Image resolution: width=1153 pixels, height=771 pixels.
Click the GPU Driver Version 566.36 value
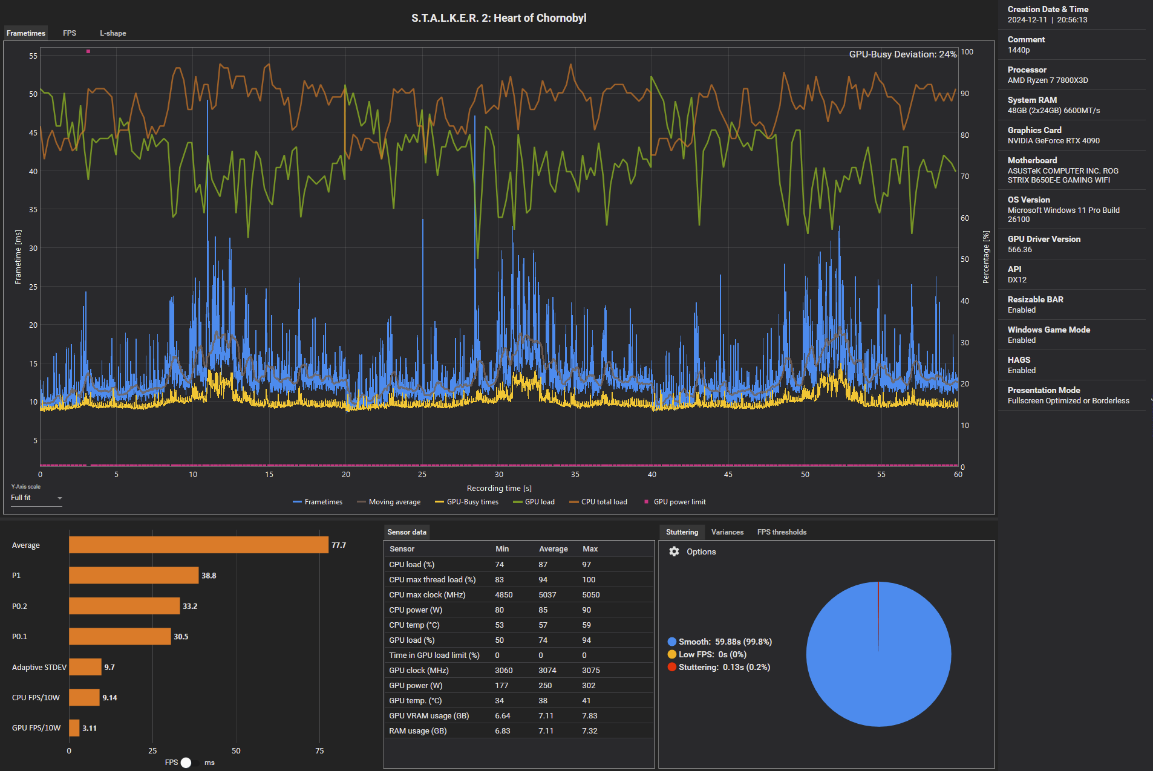tap(1020, 250)
